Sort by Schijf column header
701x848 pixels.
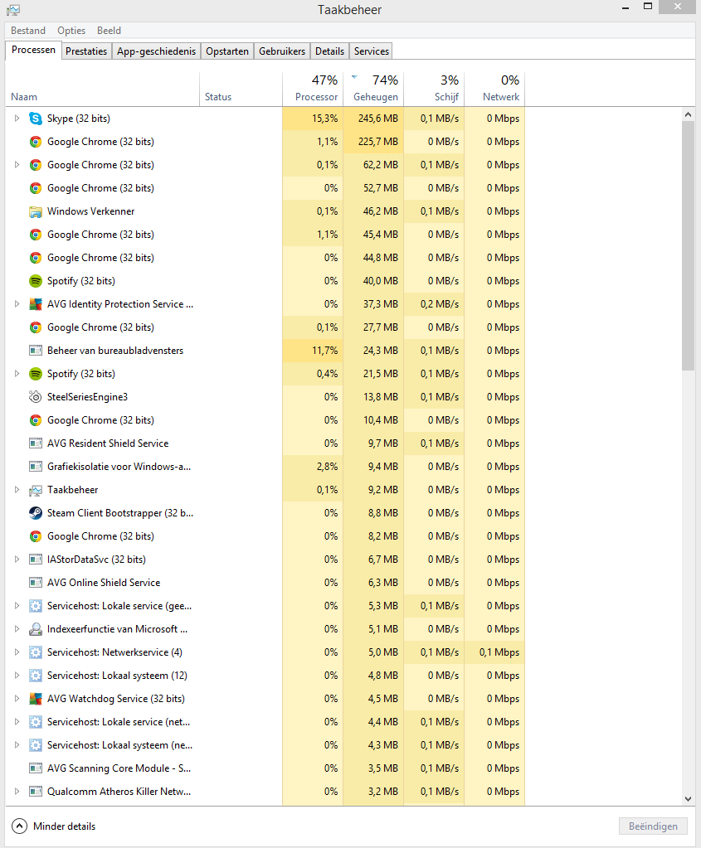click(x=434, y=89)
